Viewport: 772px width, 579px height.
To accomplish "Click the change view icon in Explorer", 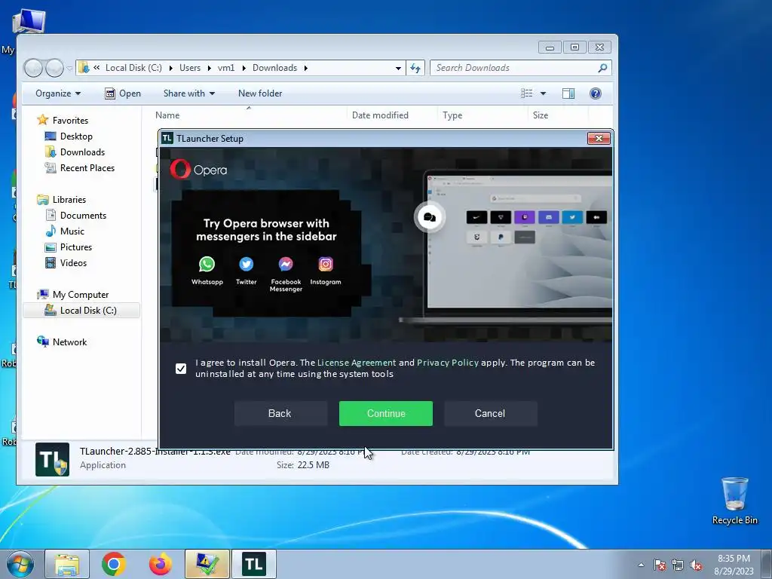I will 526,93.
